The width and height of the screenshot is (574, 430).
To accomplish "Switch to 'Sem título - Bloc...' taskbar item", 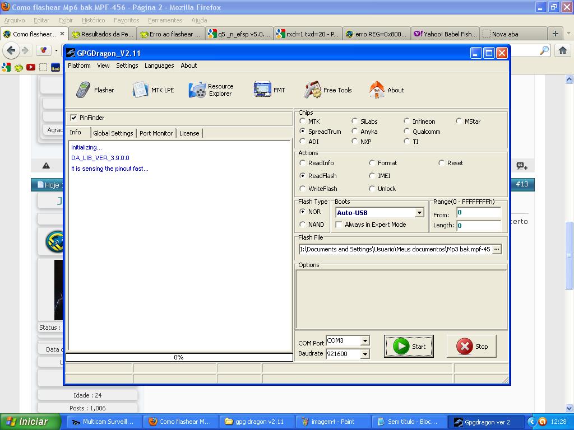I will pyautogui.click(x=408, y=422).
